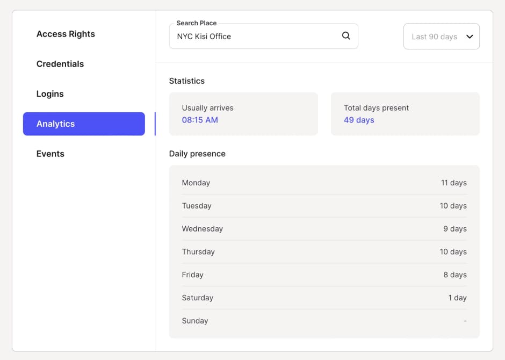The image size is (505, 360).
Task: Click the 8 days value for Friday
Action: pos(454,275)
